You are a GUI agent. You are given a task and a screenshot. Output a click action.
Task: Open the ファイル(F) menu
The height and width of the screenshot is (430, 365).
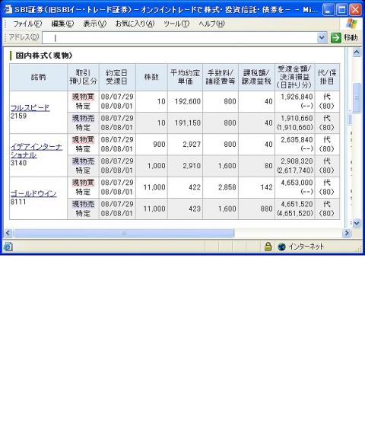click(27, 24)
